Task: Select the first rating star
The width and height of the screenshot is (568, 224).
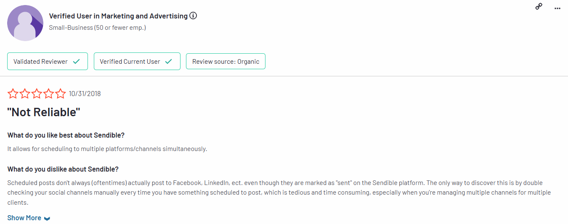Action: (x=13, y=94)
